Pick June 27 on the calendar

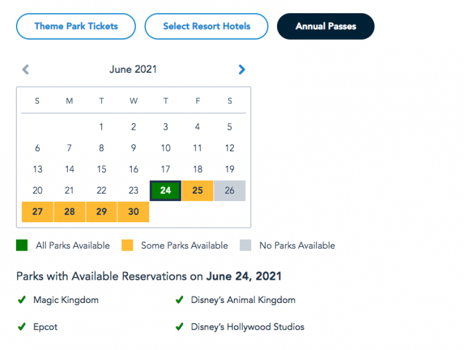38,212
